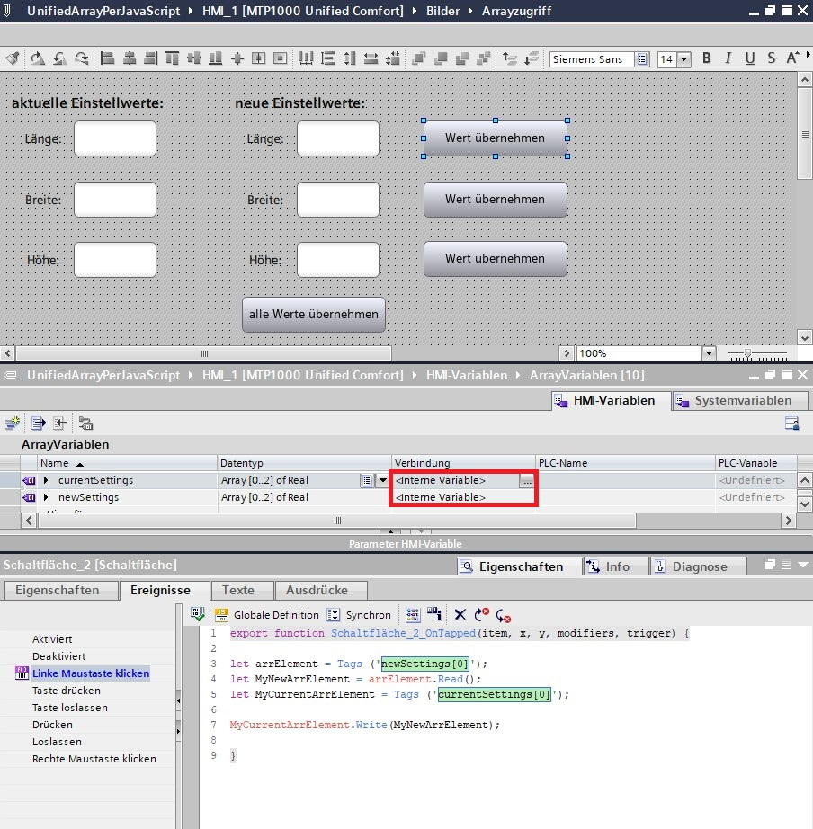Image resolution: width=813 pixels, height=829 pixels.
Task: Expand the currentSettings array variable
Action: tap(46, 481)
